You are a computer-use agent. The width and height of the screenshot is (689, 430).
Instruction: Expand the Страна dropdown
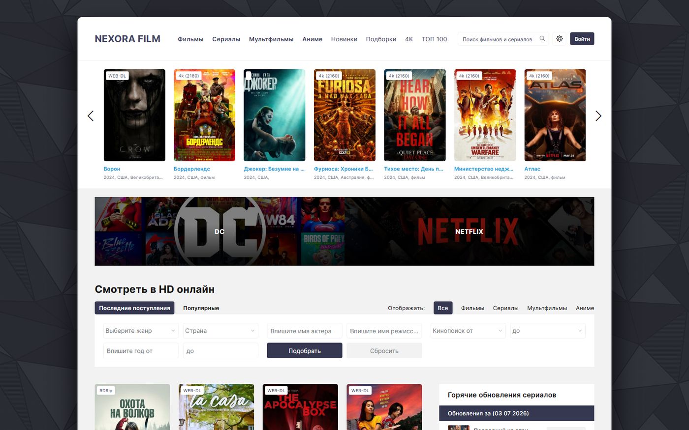click(220, 331)
